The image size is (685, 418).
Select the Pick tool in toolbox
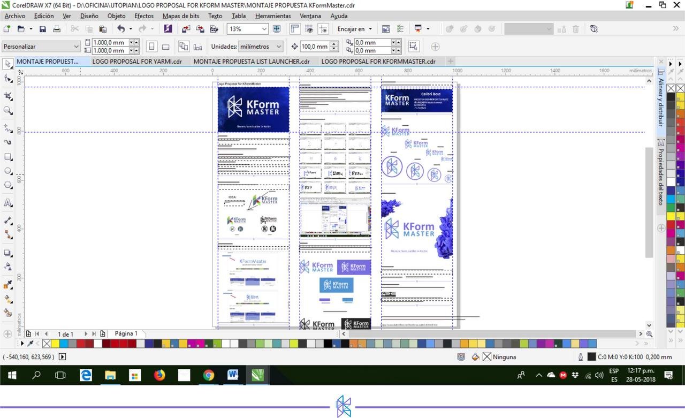coord(8,64)
